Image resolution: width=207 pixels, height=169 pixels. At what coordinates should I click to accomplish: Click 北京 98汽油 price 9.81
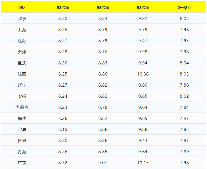[x=143, y=18]
